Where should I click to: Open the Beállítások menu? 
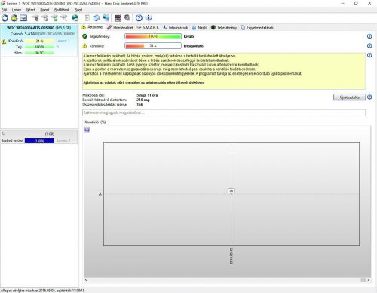(x=62, y=10)
